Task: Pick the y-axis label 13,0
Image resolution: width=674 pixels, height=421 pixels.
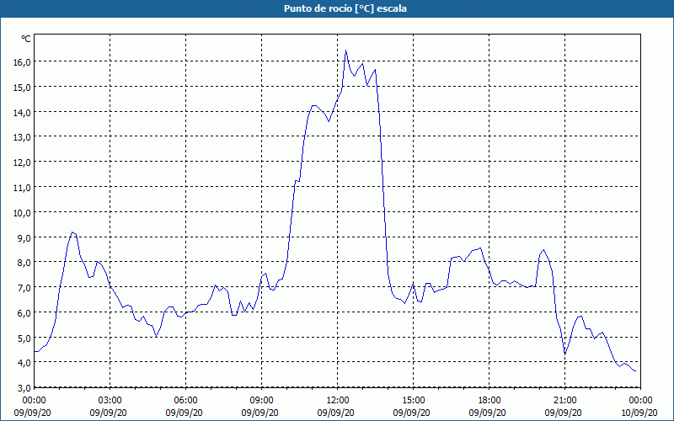Action: (x=23, y=137)
